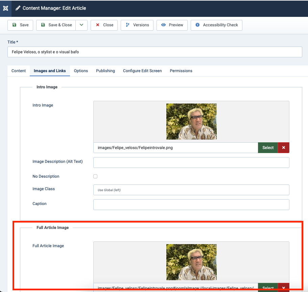Open the Image Class combo box

pos(191,190)
